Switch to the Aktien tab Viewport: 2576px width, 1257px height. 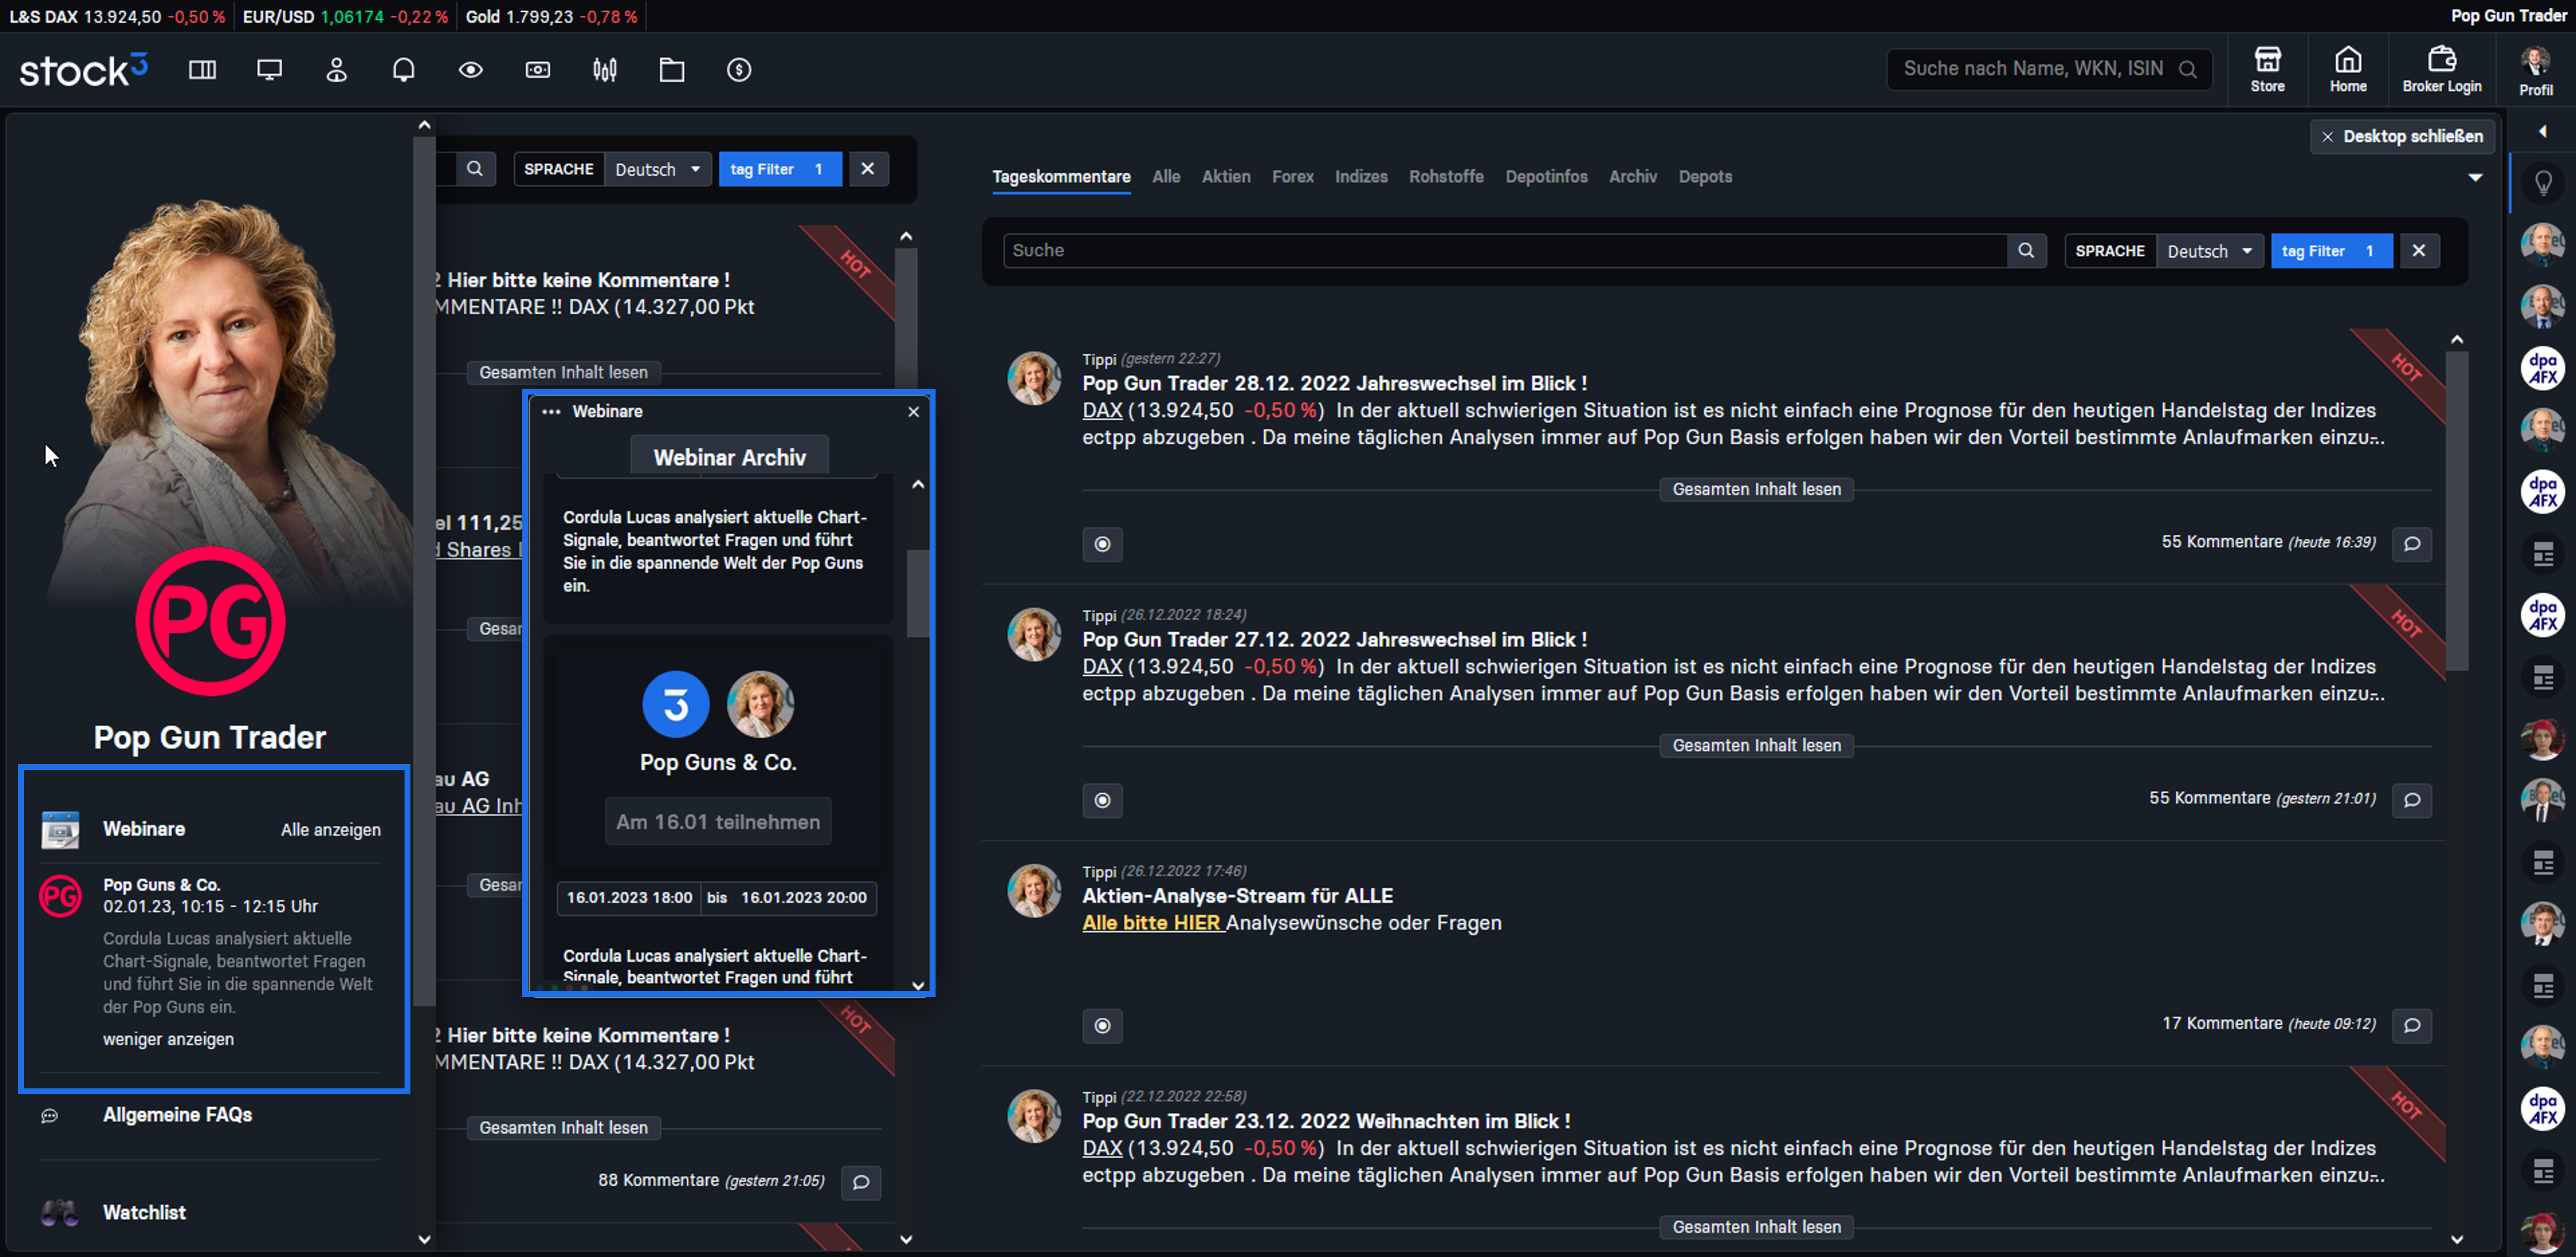click(1226, 177)
